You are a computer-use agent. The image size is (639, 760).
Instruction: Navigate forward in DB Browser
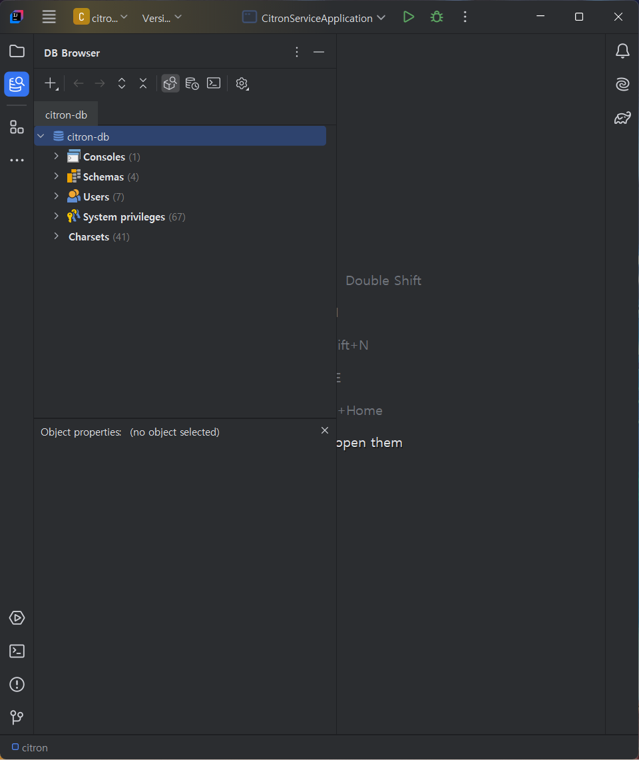tap(100, 83)
